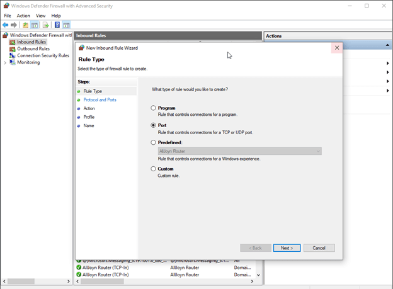Click the Connection Security Rules tree icon

[x=13, y=55]
